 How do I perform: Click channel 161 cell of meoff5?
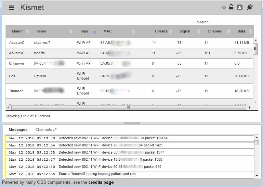(207, 53)
